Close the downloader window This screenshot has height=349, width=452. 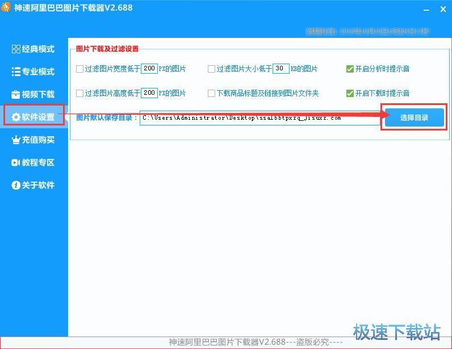[443, 10]
